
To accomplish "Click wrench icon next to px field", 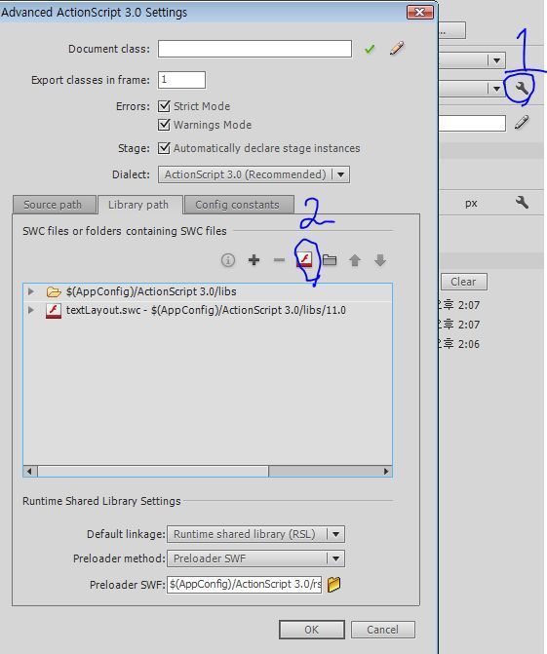I will point(522,203).
